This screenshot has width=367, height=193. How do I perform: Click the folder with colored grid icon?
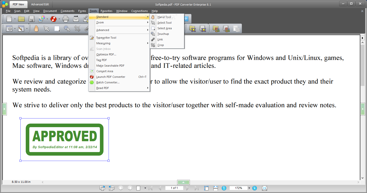click(x=216, y=28)
